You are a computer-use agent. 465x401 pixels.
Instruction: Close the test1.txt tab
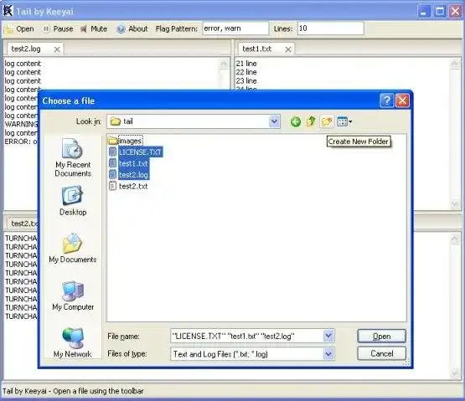[x=288, y=49]
